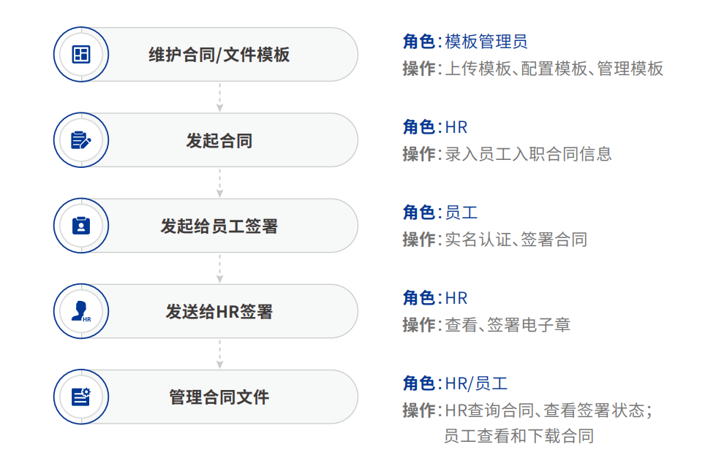
Task: Click the dashed arrow below 维护合同/文件模板
Action: point(219,97)
